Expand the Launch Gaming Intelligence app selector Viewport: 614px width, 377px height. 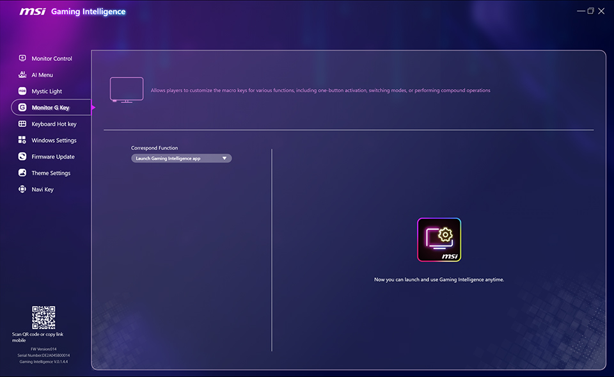181,157
